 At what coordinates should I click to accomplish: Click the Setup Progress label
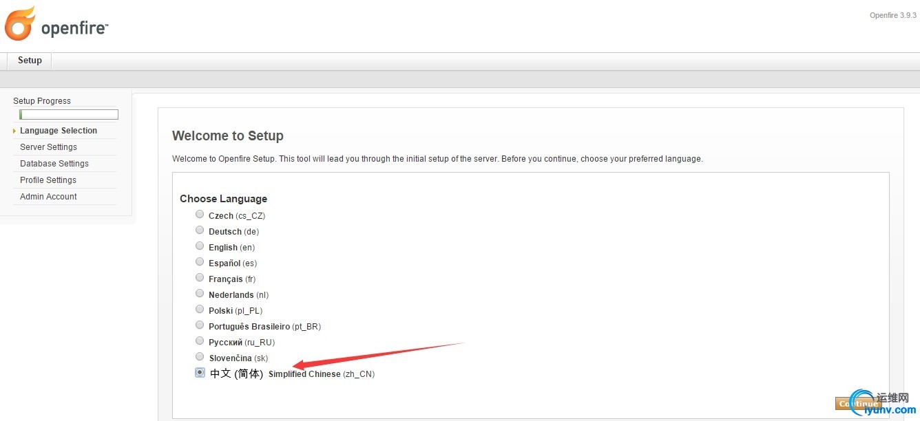click(42, 101)
